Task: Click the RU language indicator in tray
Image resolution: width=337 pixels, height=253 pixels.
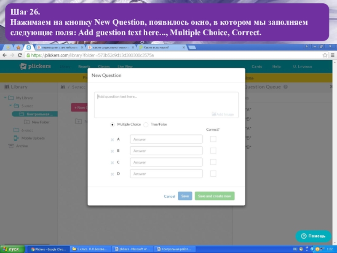Action: (295, 249)
